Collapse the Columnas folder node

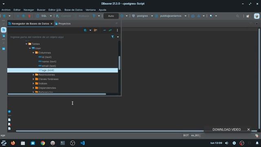tap(33, 53)
